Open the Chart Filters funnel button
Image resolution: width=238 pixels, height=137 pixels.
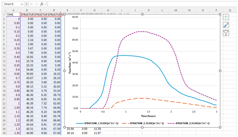(x=226, y=33)
